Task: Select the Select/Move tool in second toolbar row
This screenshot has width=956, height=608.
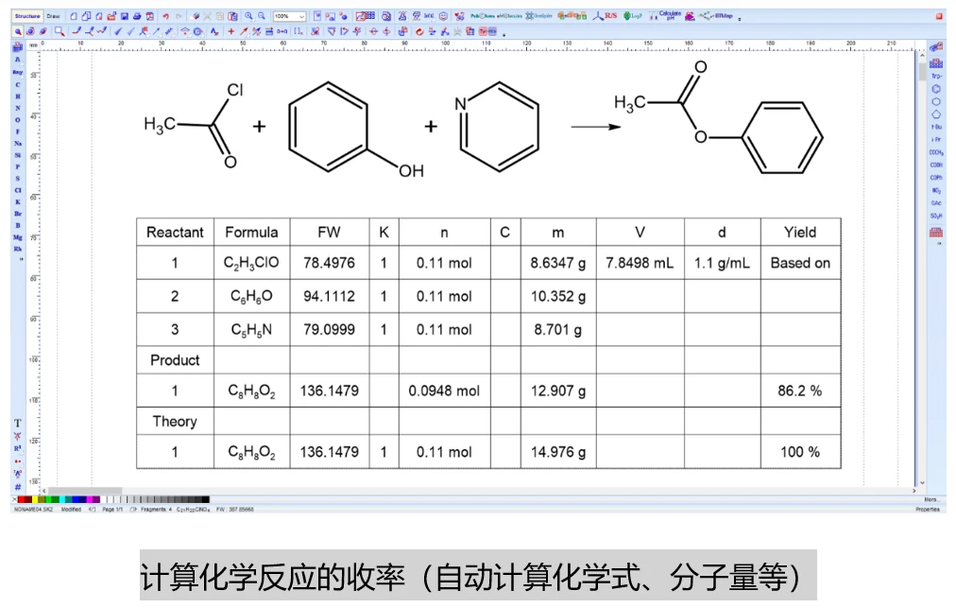Action: (18, 31)
